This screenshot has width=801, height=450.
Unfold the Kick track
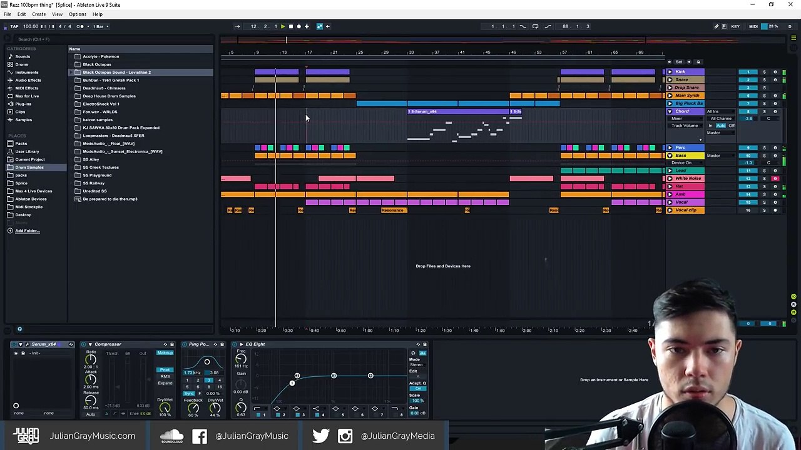pyautogui.click(x=670, y=72)
